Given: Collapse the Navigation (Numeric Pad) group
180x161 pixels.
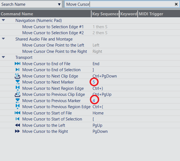Looking at the screenshot, I should [x=3, y=20].
